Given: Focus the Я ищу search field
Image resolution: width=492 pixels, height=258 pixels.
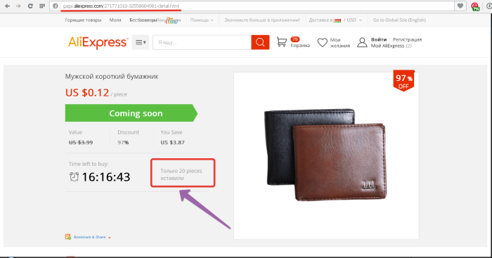Looking at the screenshot, I should (x=202, y=42).
